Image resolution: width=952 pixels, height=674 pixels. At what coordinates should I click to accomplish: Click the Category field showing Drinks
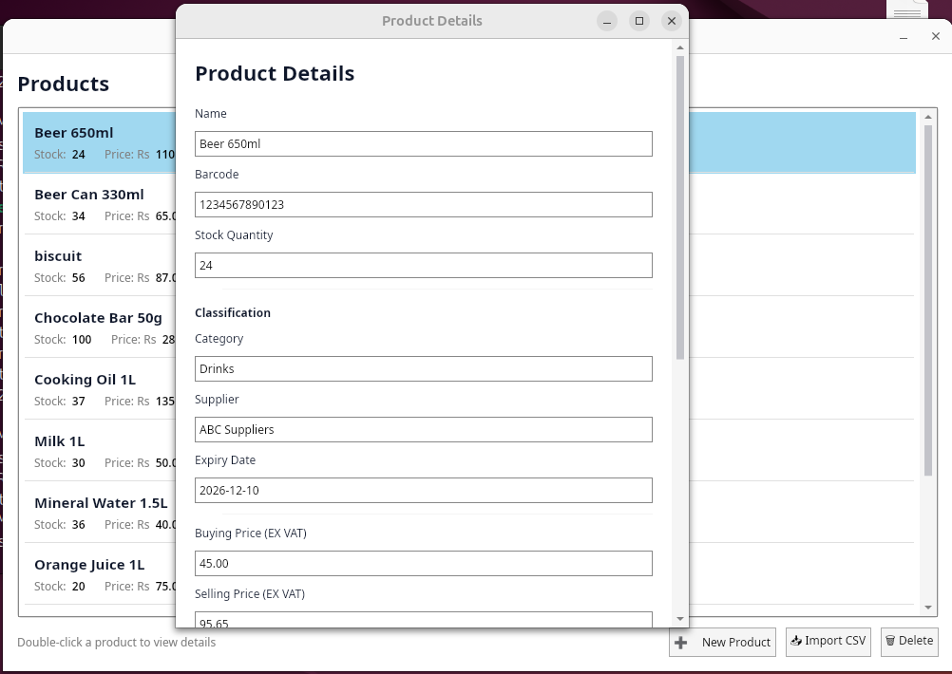(423, 369)
